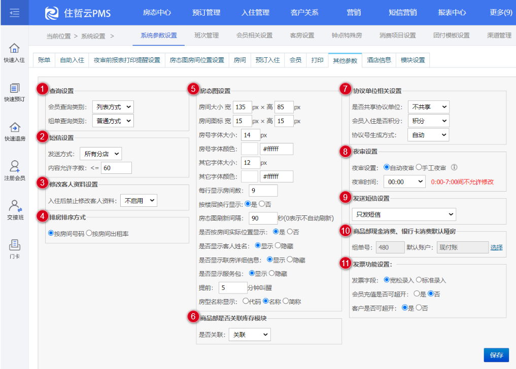Open 组单查询类别 dropdown
Viewport: 516px width, 369px height.
[x=113, y=121]
